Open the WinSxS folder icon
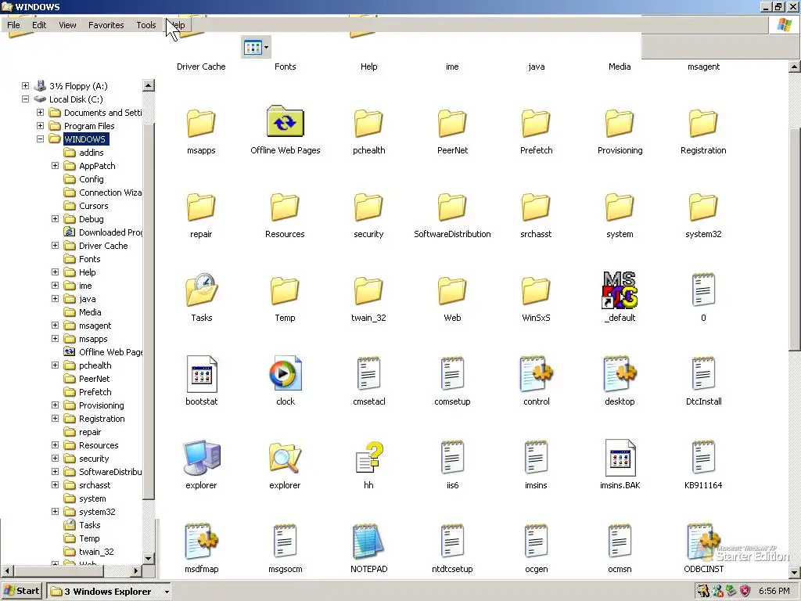Image resolution: width=801 pixels, height=601 pixels. pos(536,291)
